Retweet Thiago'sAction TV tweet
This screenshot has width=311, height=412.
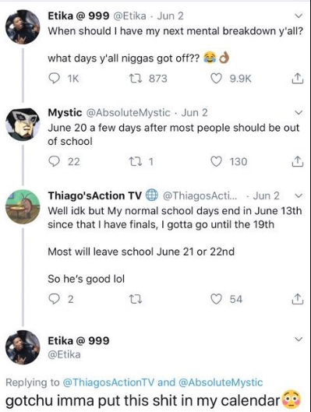[136, 299]
